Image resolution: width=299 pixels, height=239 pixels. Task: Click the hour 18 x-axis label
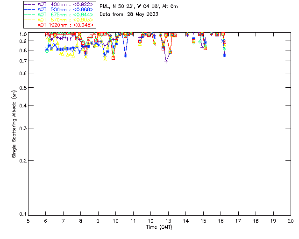pos(256,221)
